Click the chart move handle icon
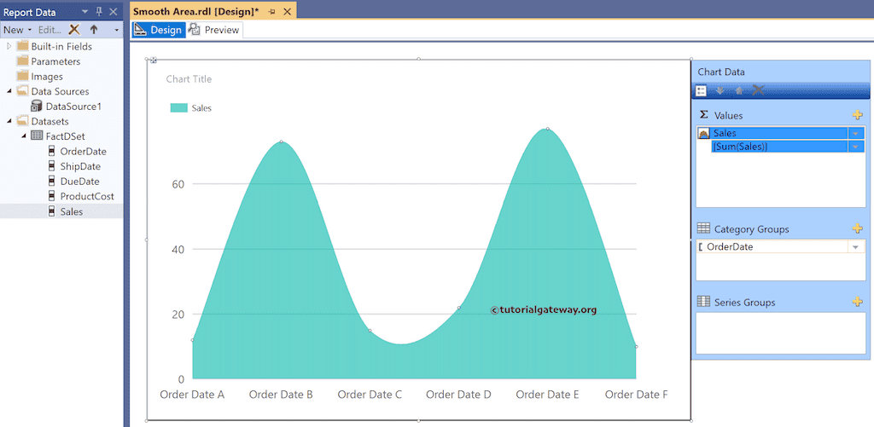Screen dimensions: 874x427 click(154, 60)
